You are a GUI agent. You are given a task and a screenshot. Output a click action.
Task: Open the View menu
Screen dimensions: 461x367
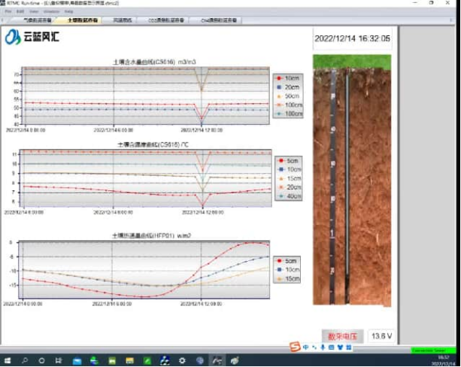point(34,12)
